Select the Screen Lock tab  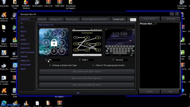pos(118,19)
